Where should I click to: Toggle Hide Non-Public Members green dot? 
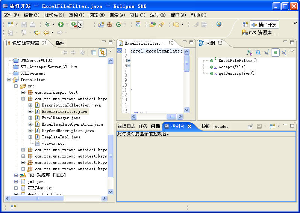click(x=275, y=52)
